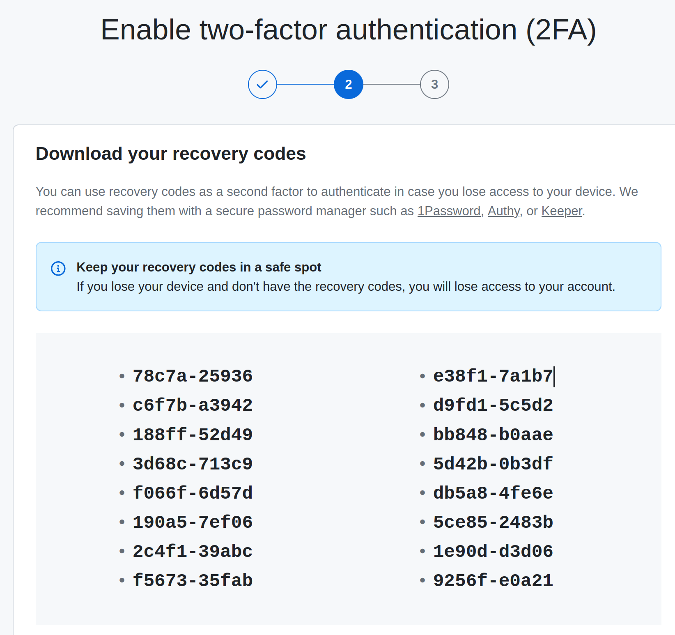Click the completed step one checkmark
Screen dimensions: 675x635
click(x=262, y=85)
